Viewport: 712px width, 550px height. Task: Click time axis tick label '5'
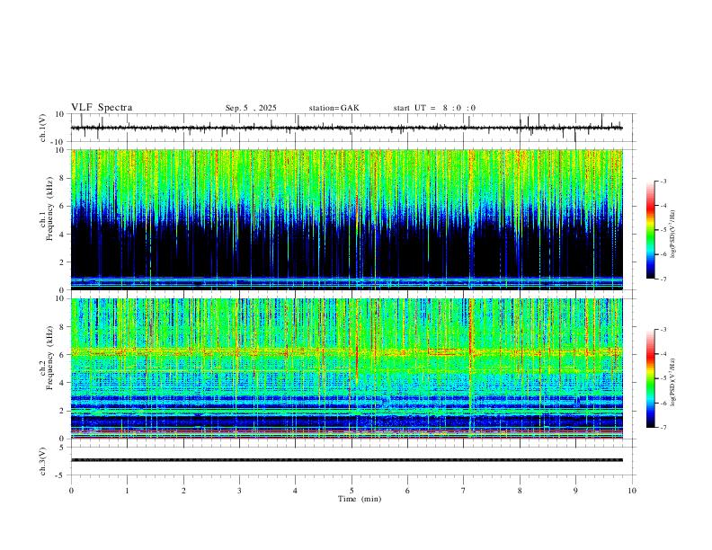point(352,491)
